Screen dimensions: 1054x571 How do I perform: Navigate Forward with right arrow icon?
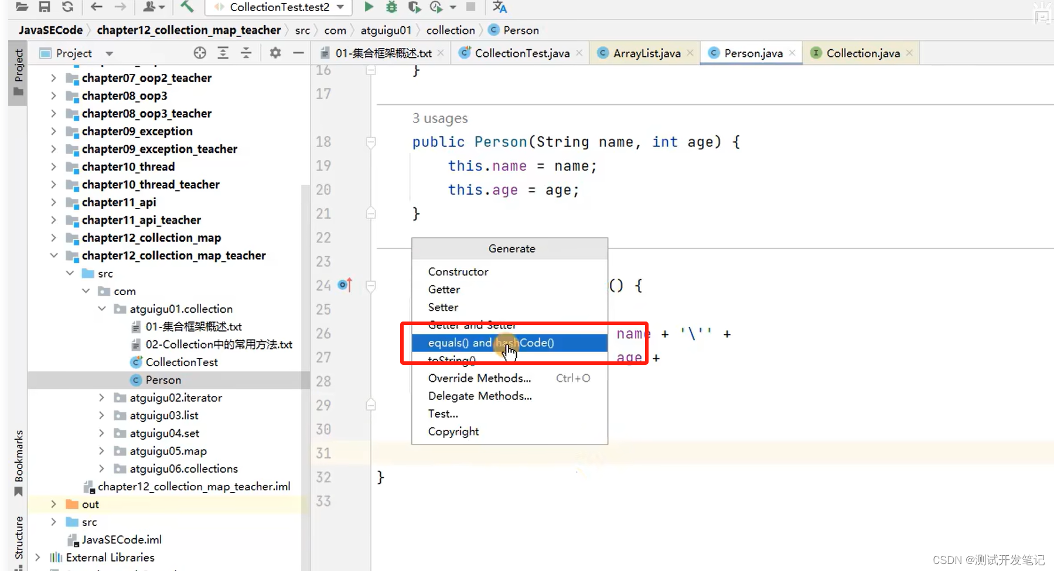click(x=120, y=7)
